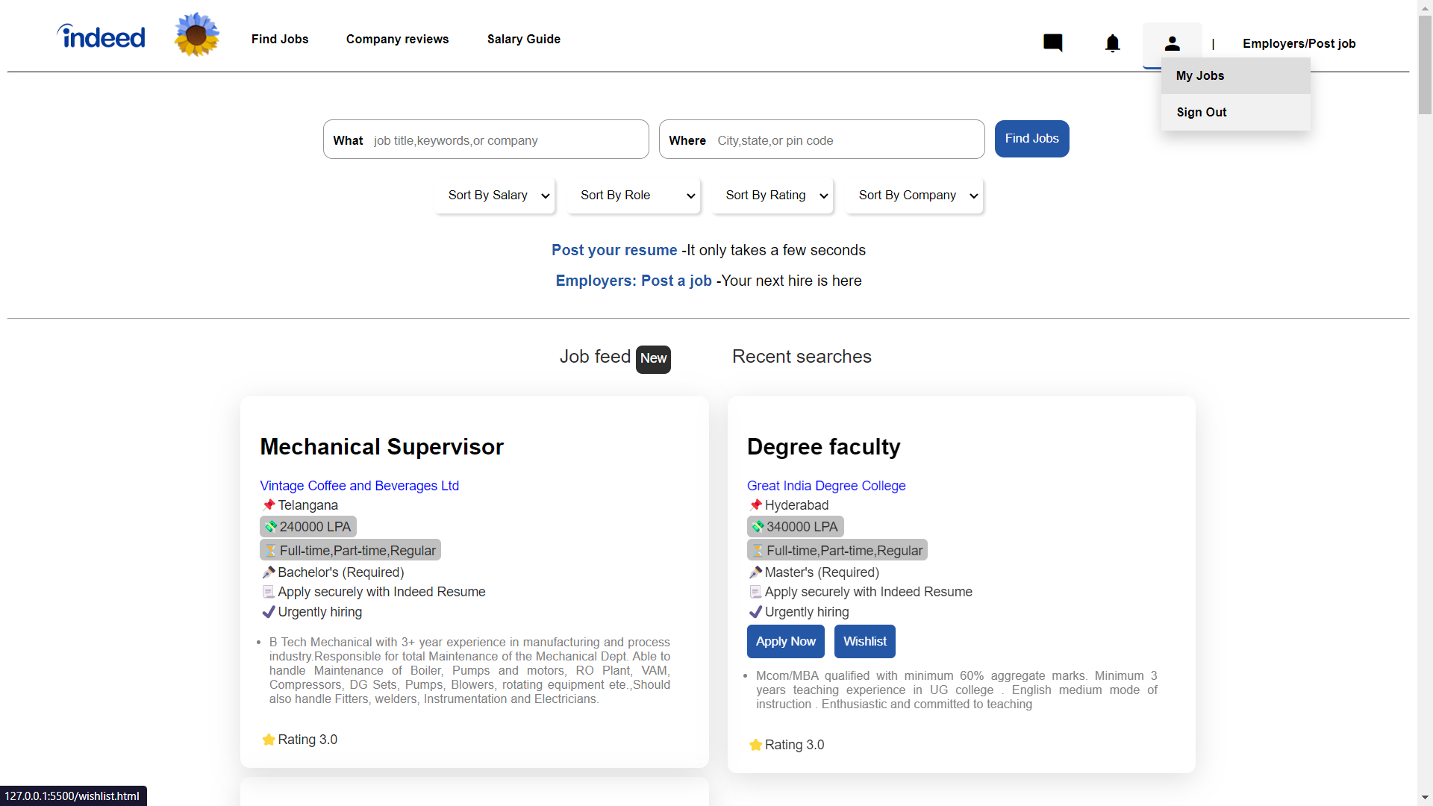Image resolution: width=1433 pixels, height=806 pixels.
Task: Click the pen icon beside Master's (Required)
Action: pos(755,572)
